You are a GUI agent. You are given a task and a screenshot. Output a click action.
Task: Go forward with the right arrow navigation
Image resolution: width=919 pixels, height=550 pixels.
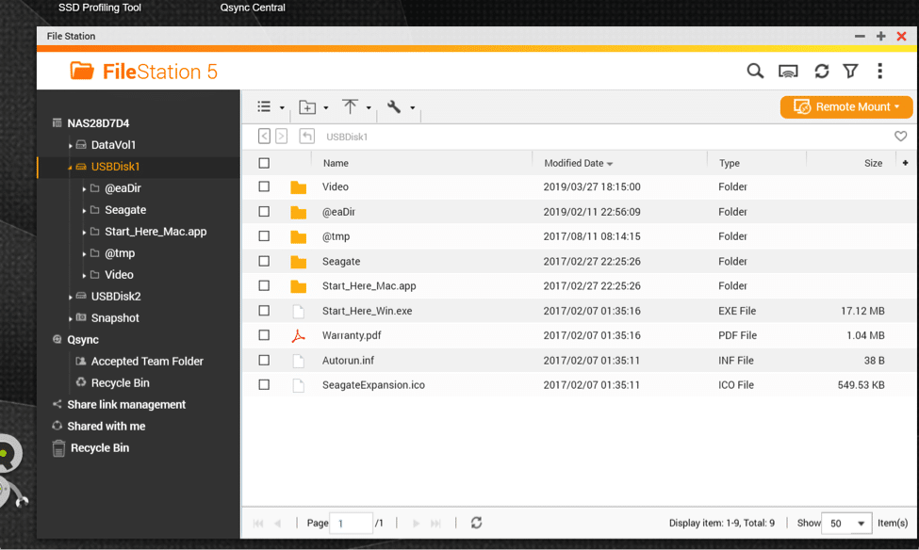(x=281, y=137)
